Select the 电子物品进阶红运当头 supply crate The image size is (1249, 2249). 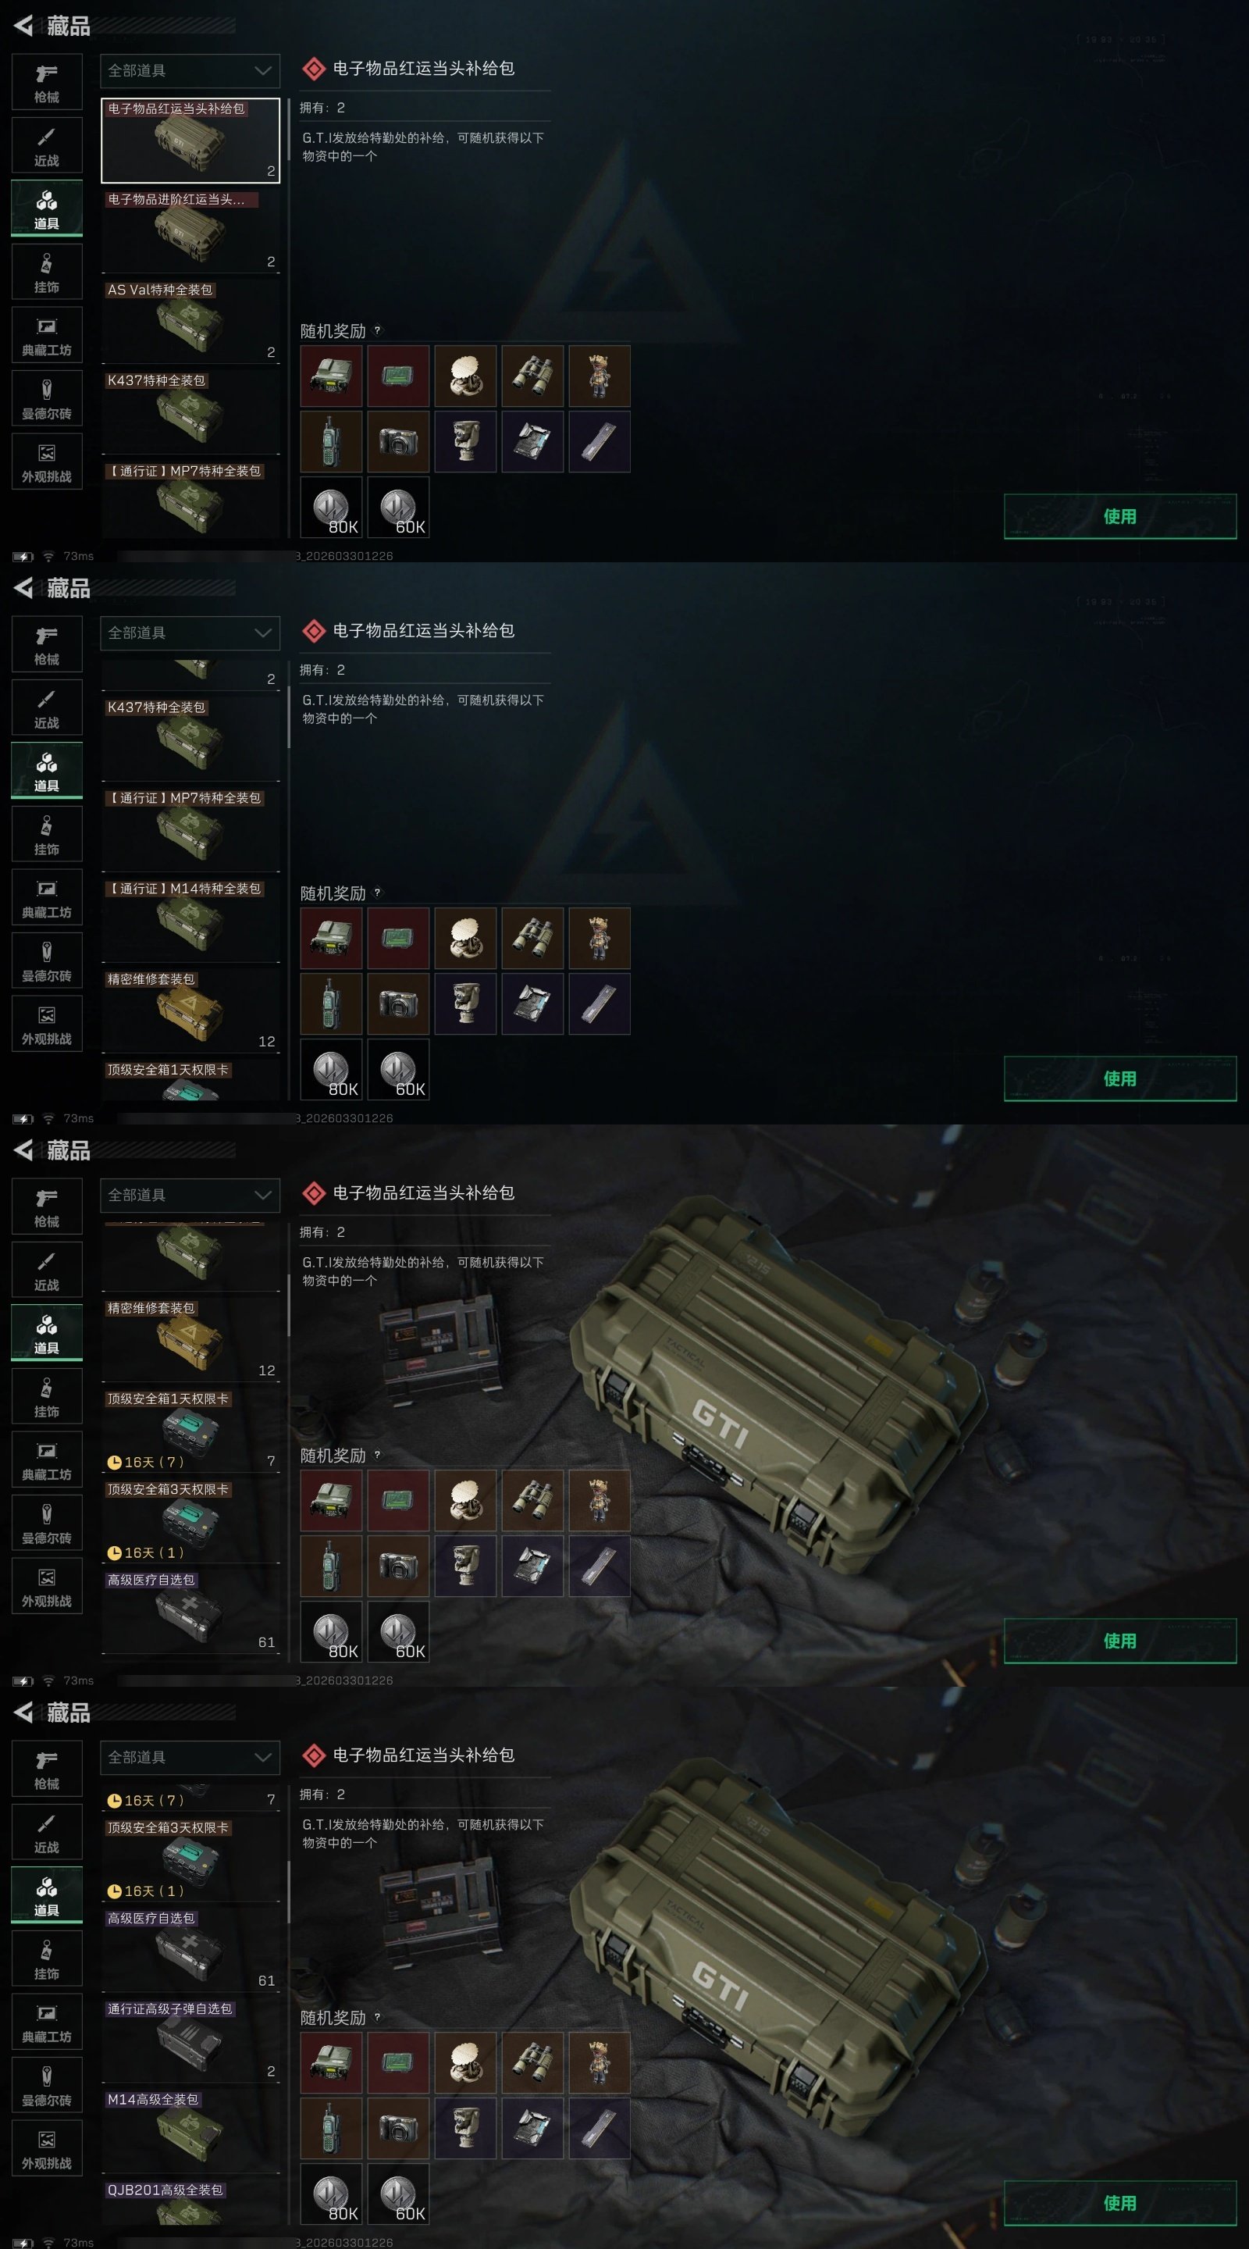pyautogui.click(x=190, y=230)
